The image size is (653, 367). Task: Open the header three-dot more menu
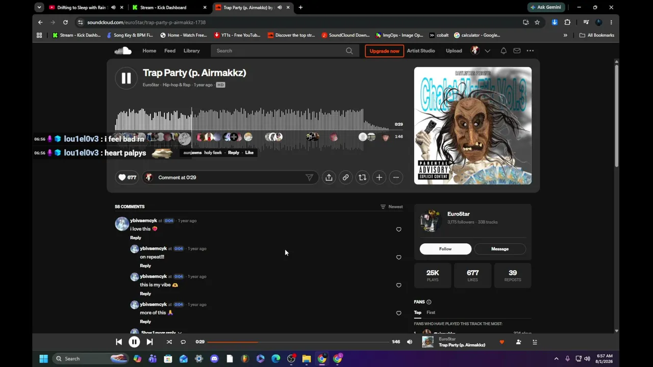tap(530, 50)
